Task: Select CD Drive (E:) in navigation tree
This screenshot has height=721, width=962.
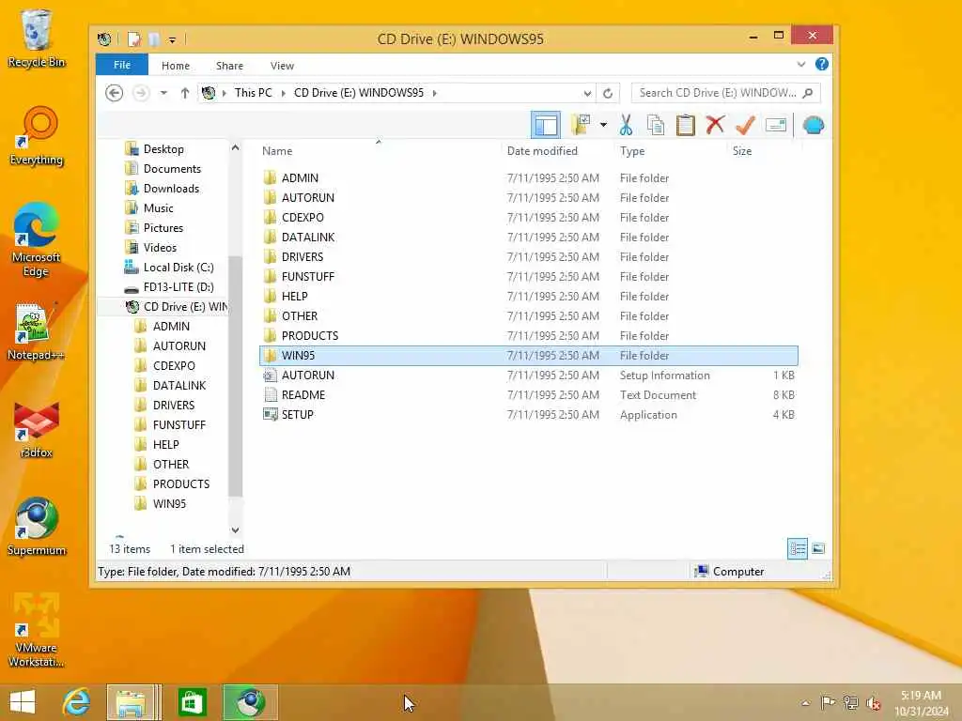Action: 177,307
